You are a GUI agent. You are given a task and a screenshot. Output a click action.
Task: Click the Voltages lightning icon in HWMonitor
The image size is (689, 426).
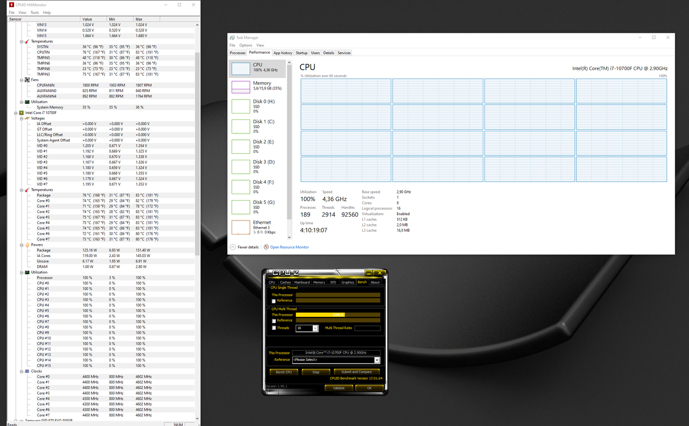point(27,118)
